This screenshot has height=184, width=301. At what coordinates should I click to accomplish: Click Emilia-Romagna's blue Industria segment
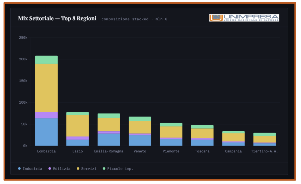(x=109, y=140)
